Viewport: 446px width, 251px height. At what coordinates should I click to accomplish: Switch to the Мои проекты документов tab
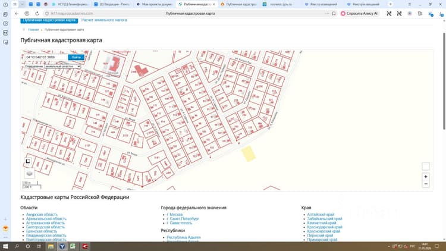click(x=154, y=4)
